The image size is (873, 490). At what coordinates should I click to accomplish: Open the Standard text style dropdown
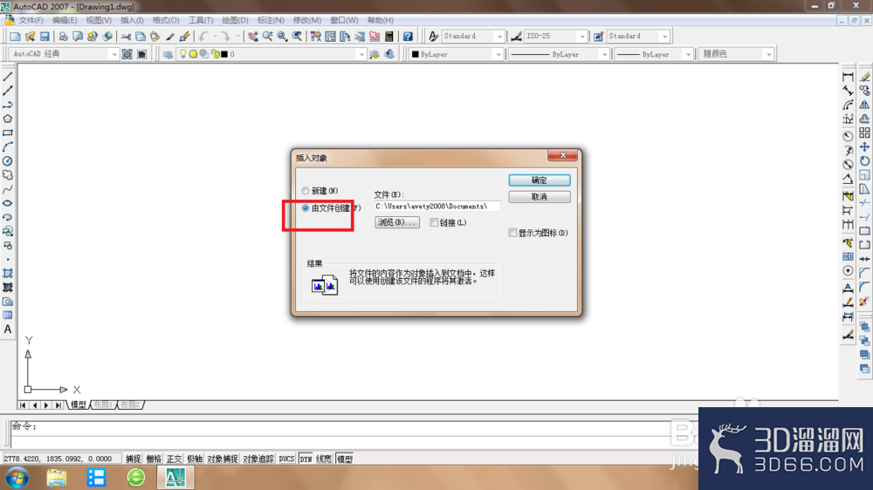(x=499, y=36)
